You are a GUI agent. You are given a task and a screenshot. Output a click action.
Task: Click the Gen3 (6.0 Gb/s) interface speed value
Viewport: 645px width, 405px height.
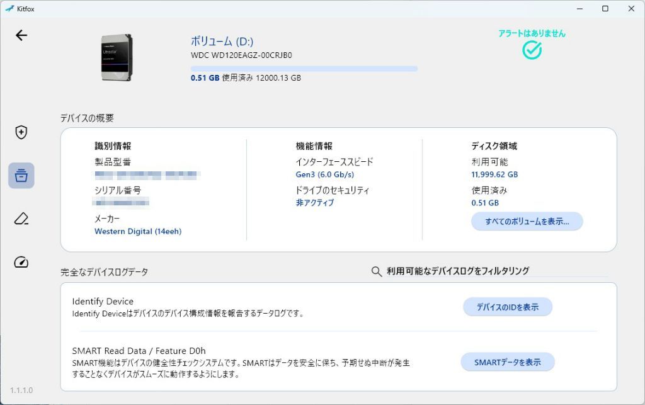pos(325,174)
